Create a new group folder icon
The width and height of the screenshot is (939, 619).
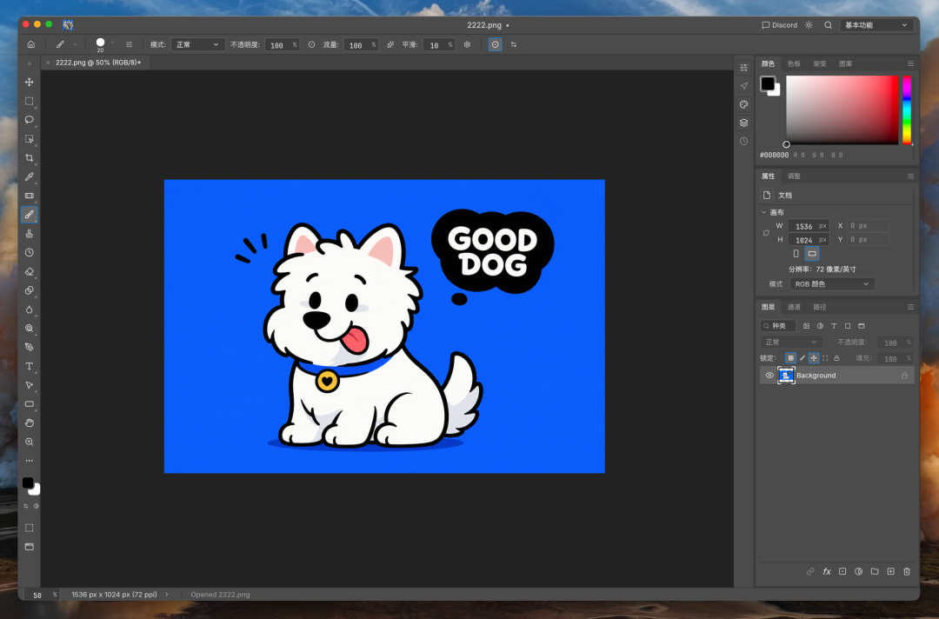click(x=875, y=572)
